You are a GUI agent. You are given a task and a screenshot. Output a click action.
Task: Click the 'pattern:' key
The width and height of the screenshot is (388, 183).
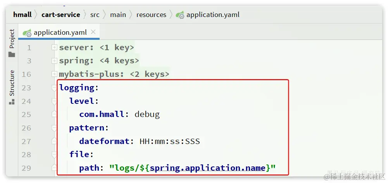click(x=89, y=128)
